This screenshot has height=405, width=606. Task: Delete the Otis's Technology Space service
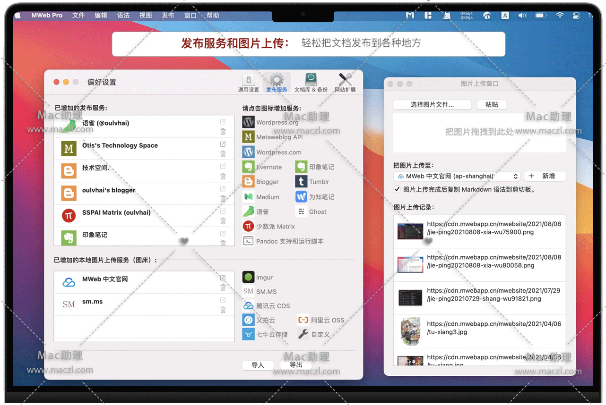223,154
